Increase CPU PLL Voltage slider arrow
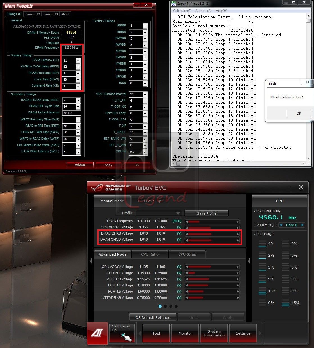The height and width of the screenshot is (348, 314). click(238, 273)
